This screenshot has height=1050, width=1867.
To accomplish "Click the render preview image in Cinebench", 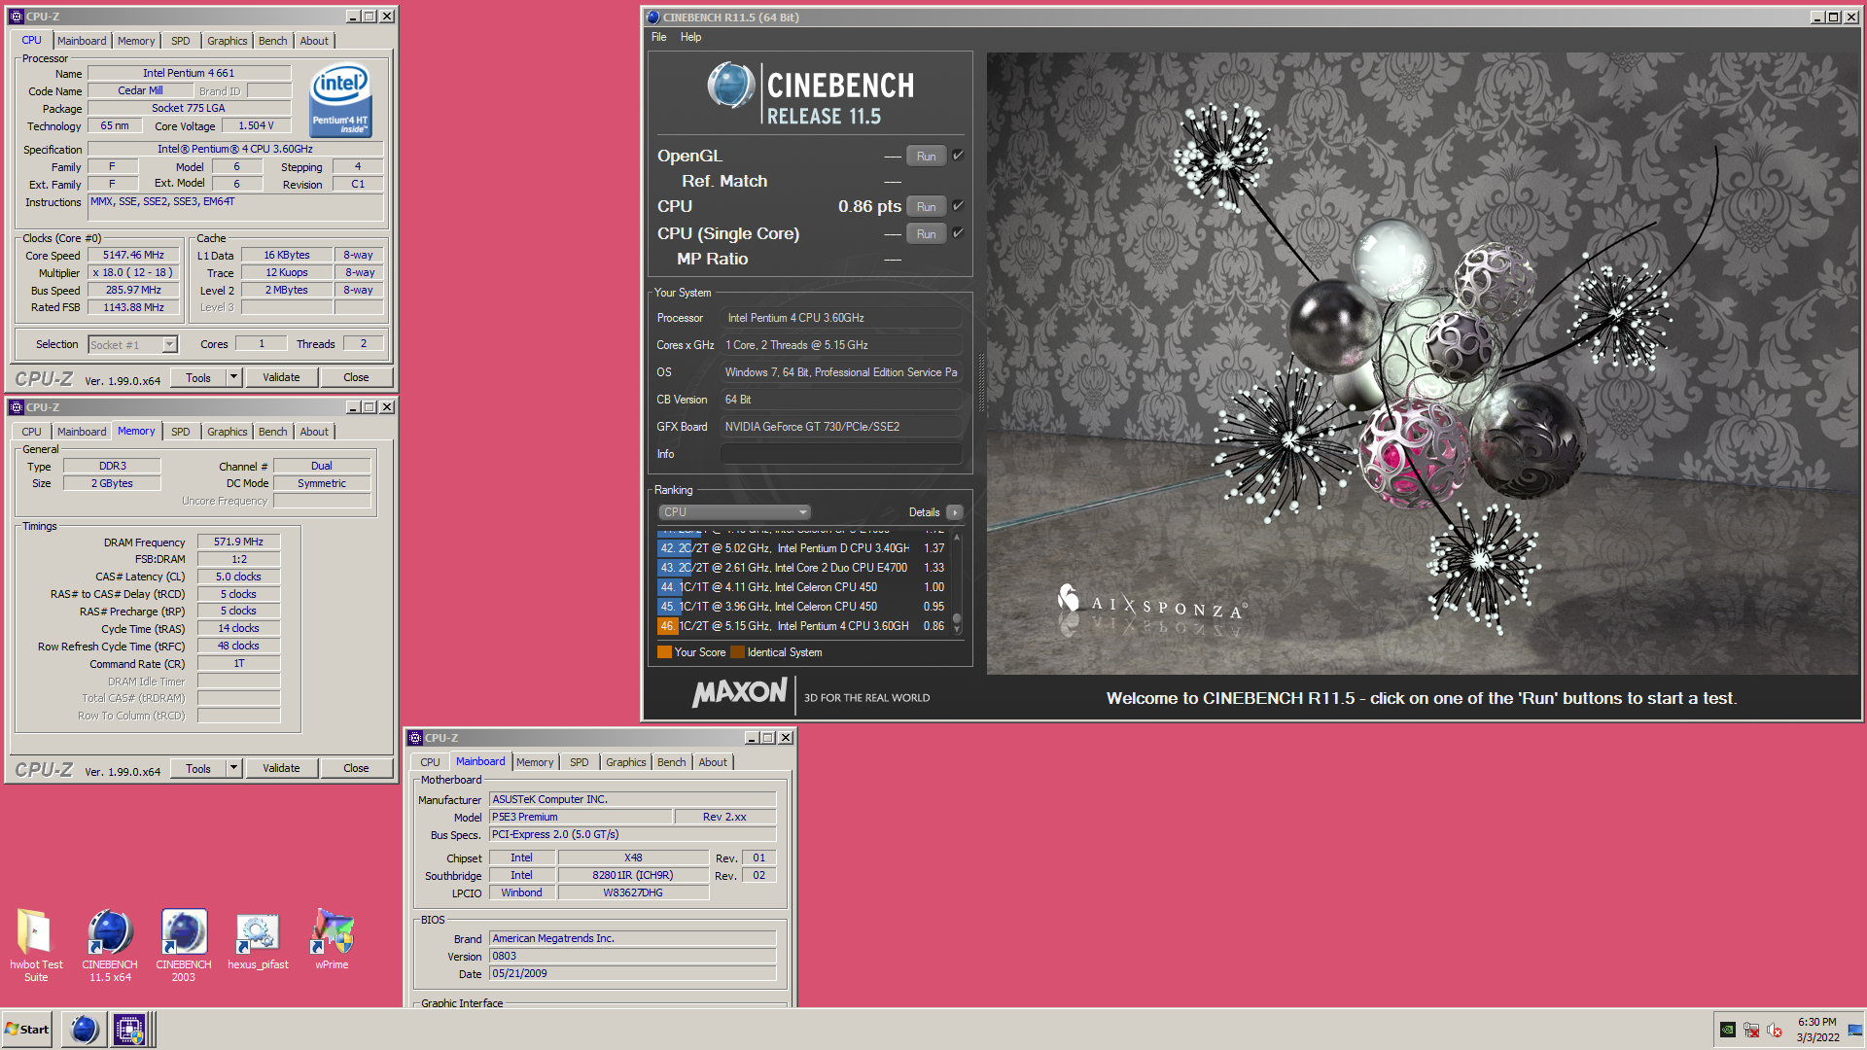I will (1423, 363).
